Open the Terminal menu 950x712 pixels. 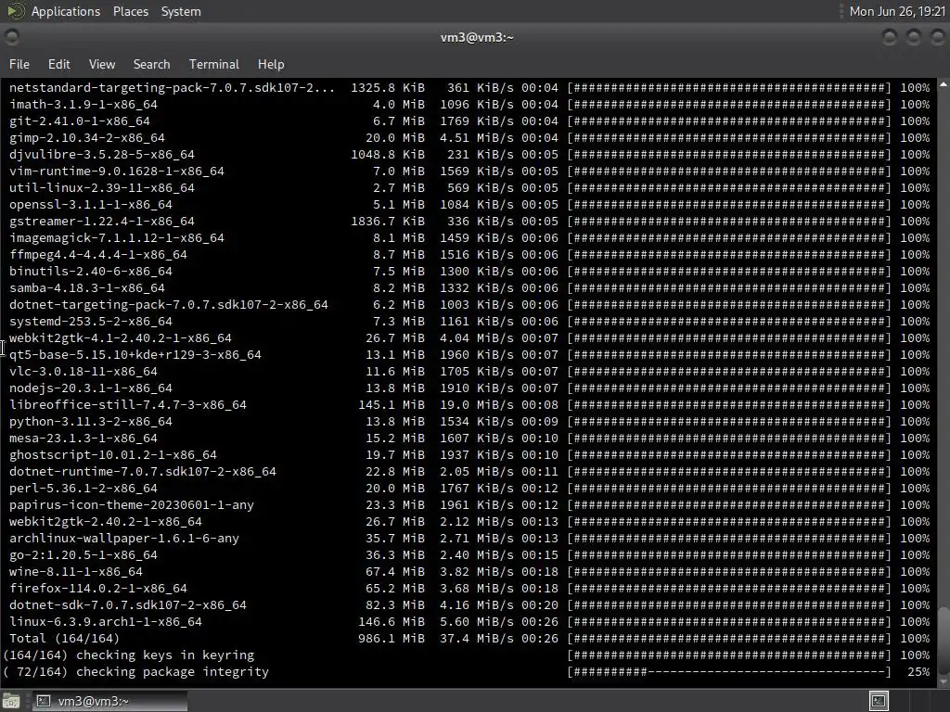tap(214, 64)
